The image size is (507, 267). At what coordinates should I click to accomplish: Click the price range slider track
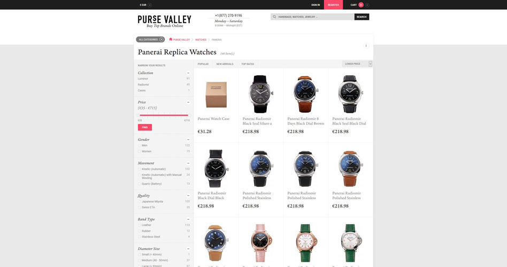tap(164, 115)
